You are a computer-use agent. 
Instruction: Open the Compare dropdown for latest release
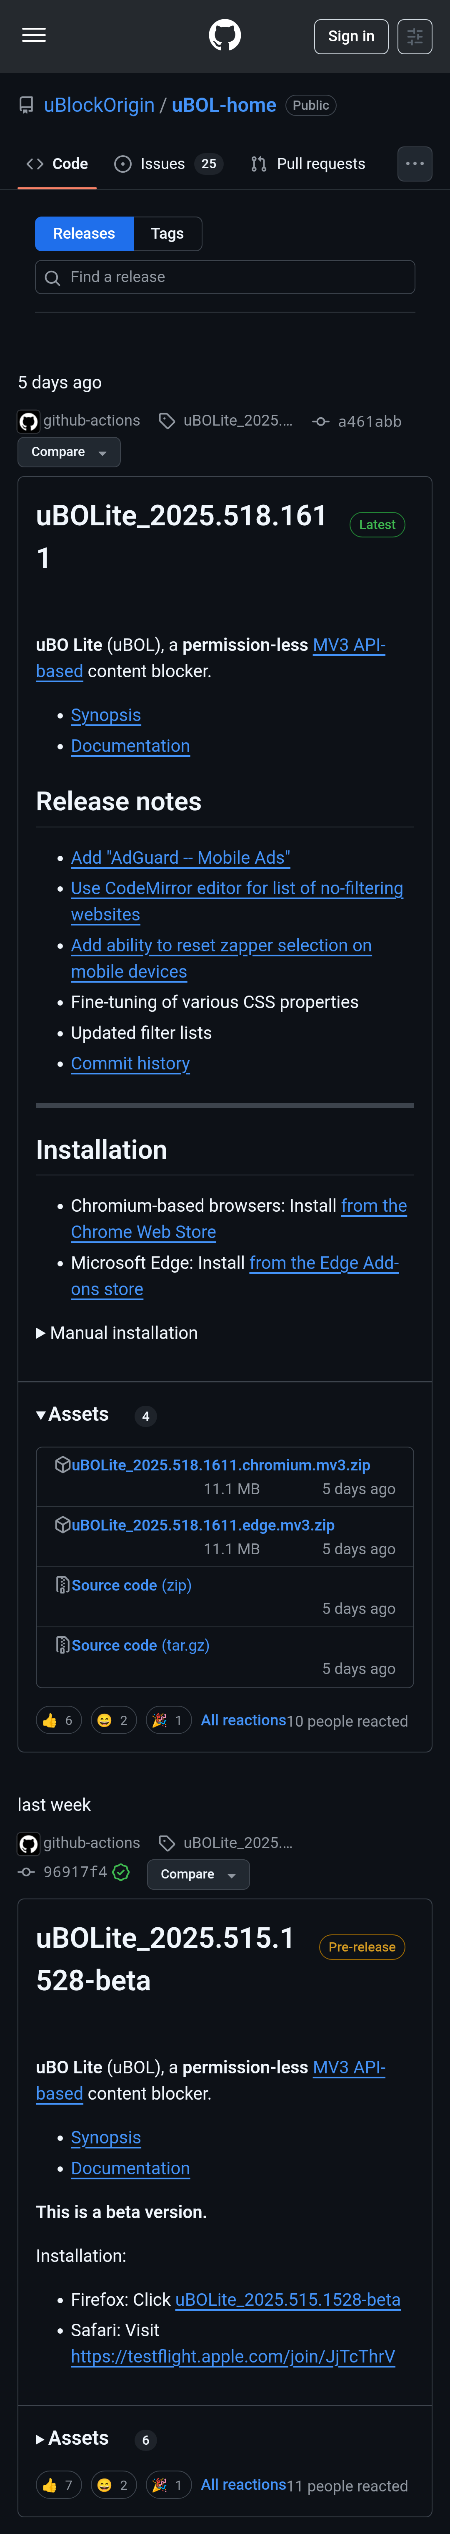[x=69, y=451]
